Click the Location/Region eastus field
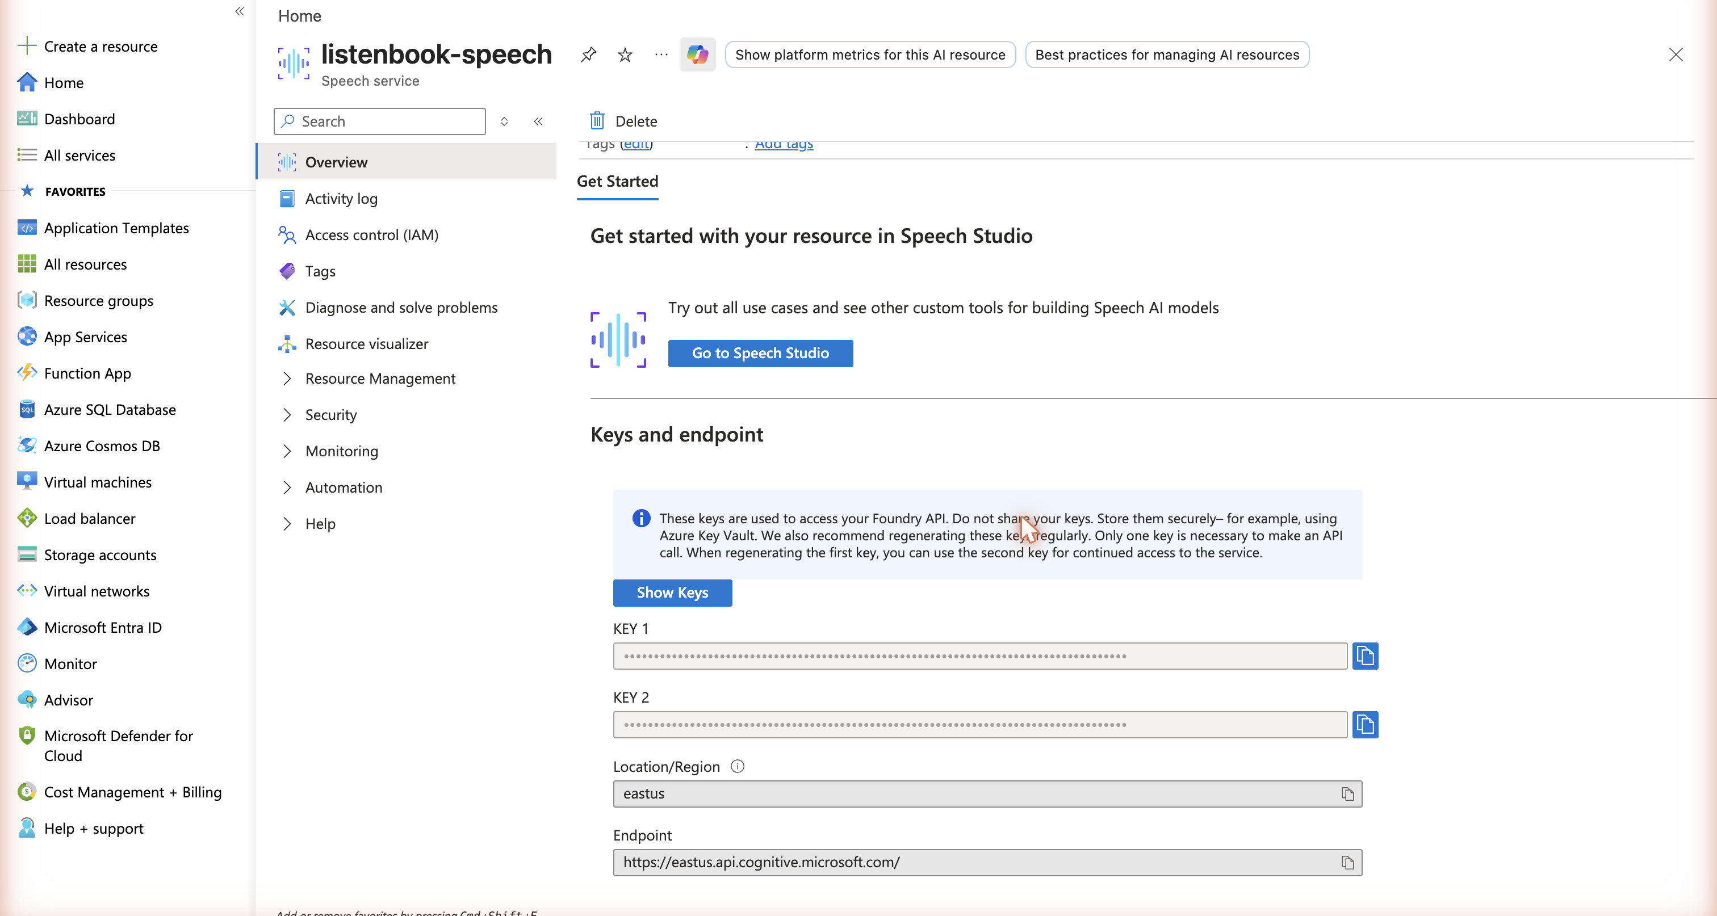Viewport: 1717px width, 916px height. (988, 794)
